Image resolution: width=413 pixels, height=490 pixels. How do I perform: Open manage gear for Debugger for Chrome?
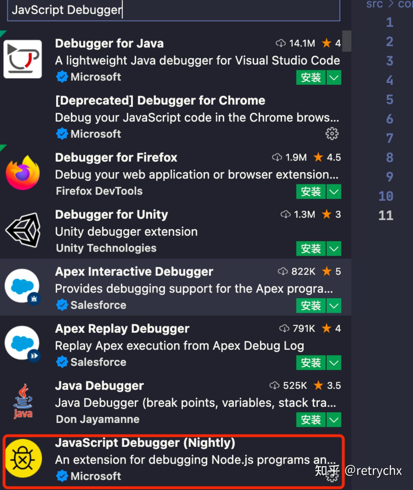[x=332, y=134]
